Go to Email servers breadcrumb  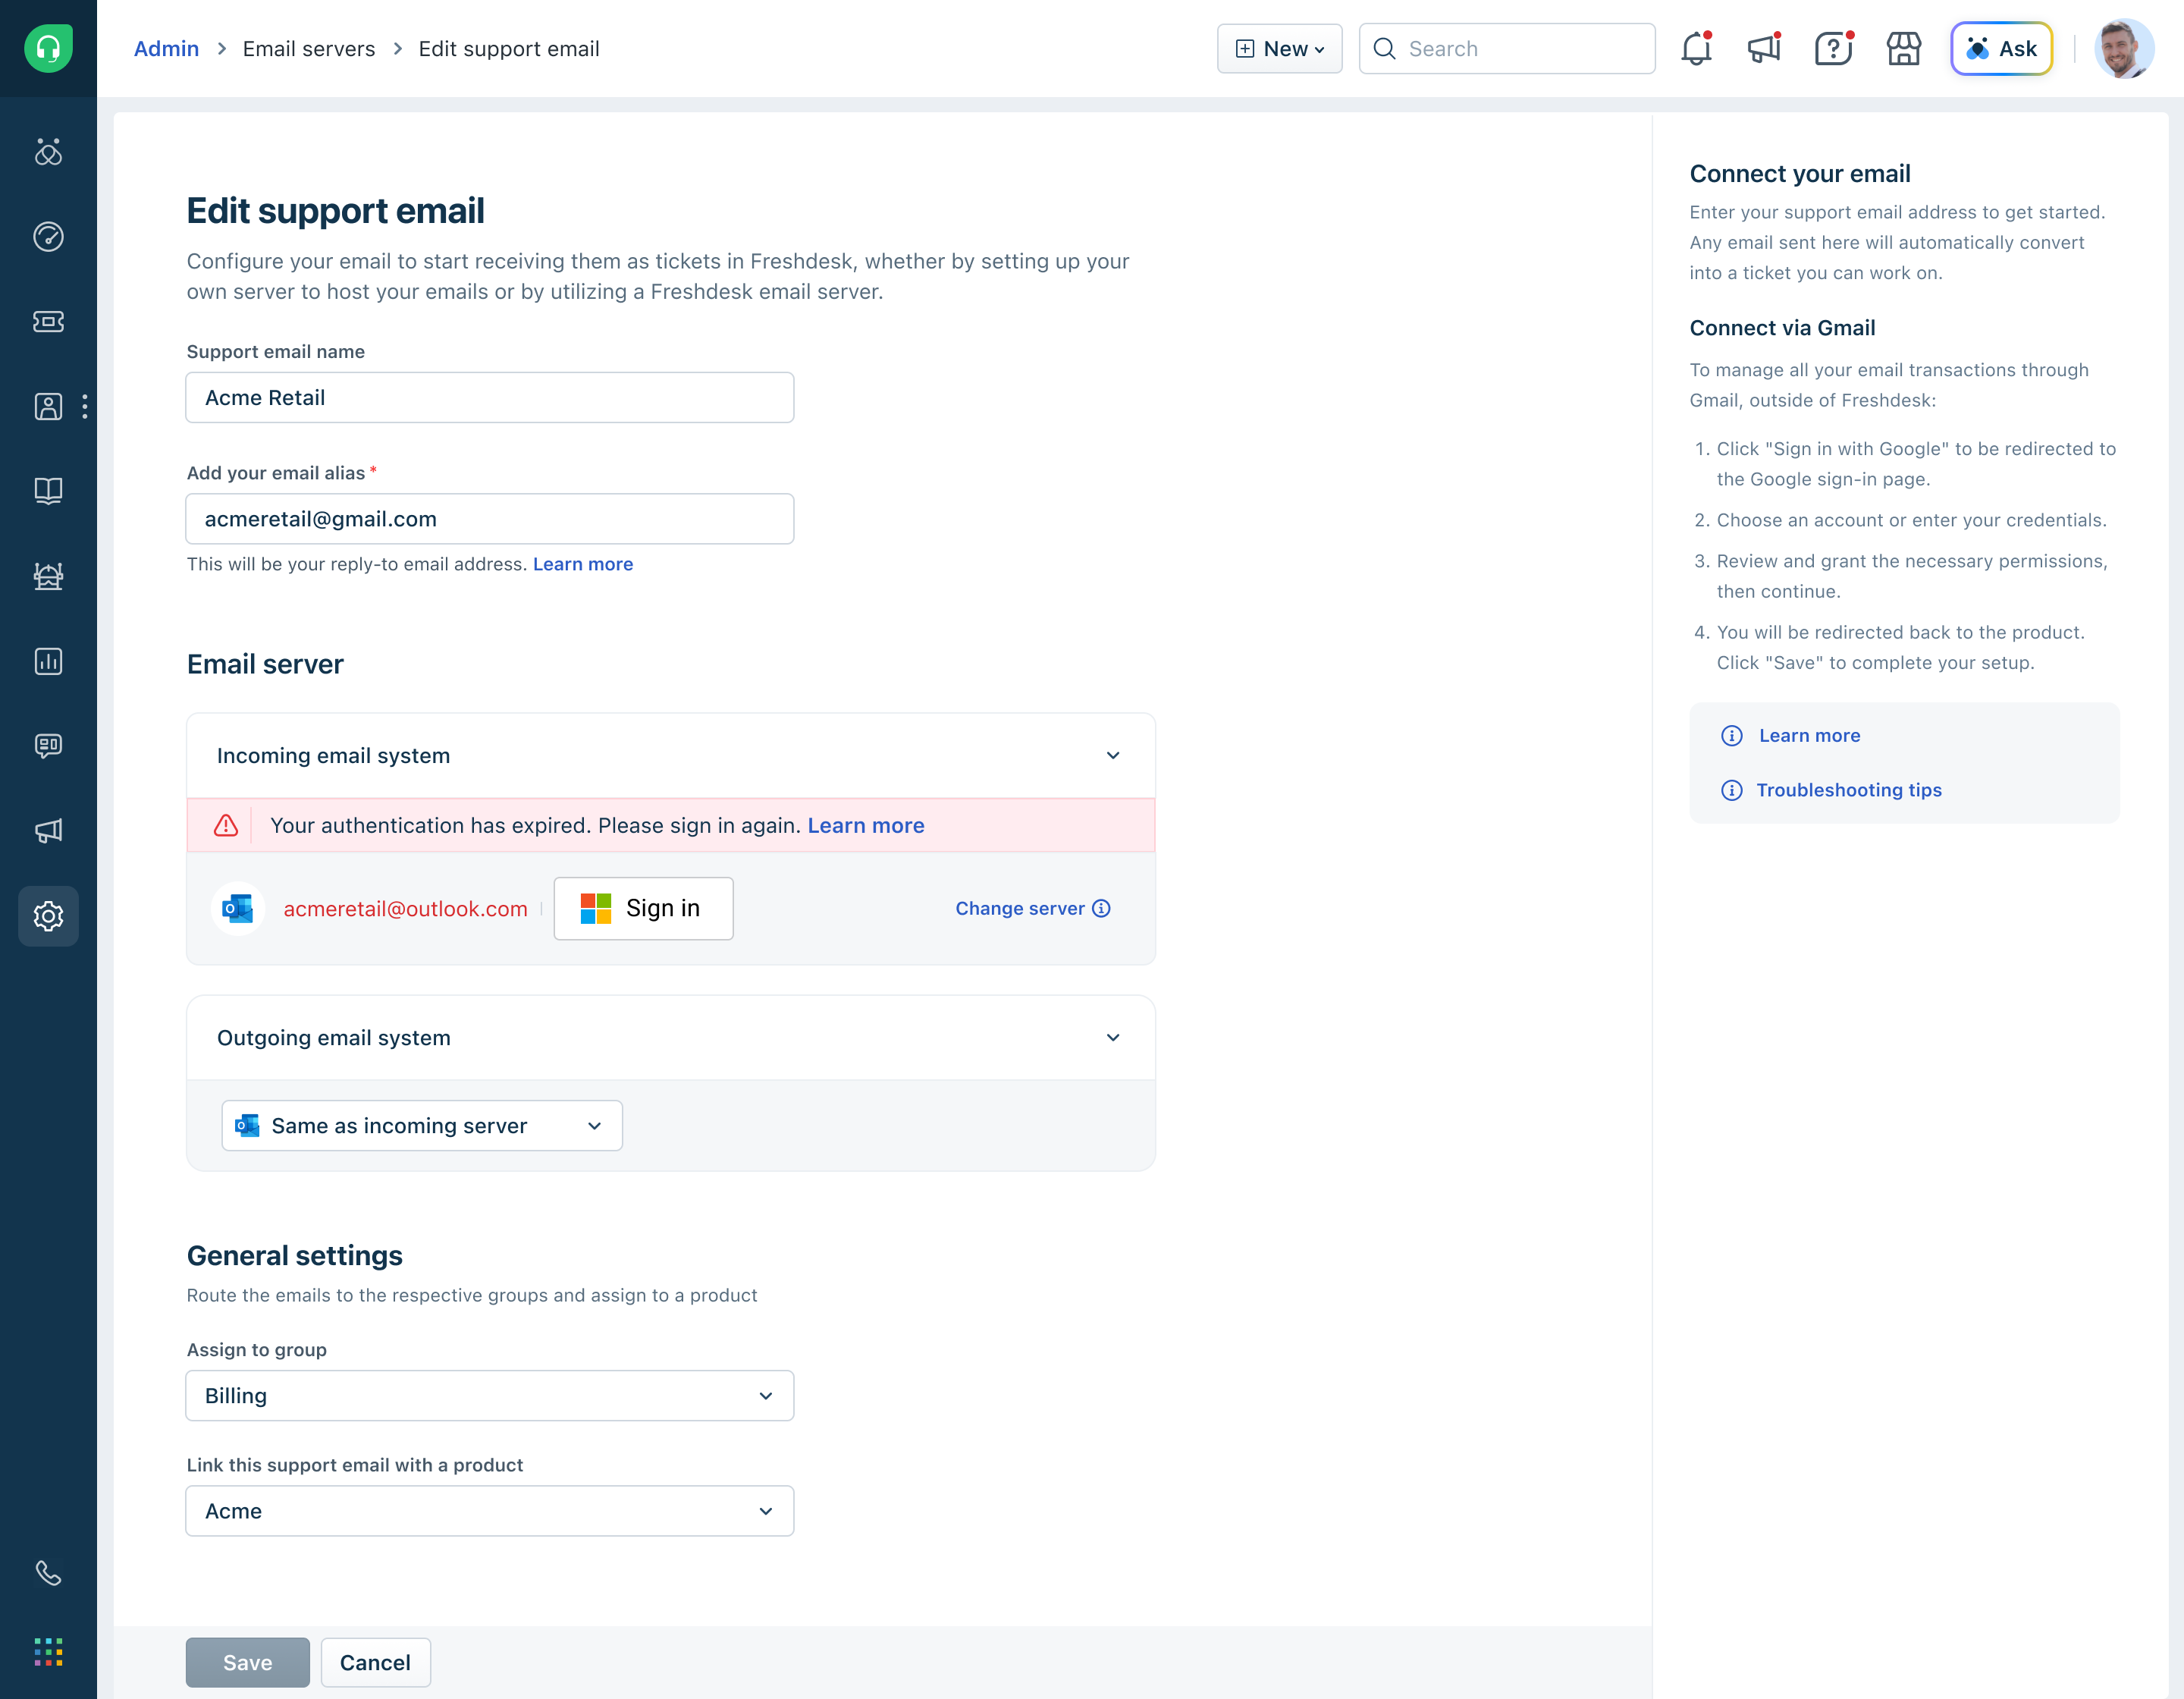(x=308, y=48)
